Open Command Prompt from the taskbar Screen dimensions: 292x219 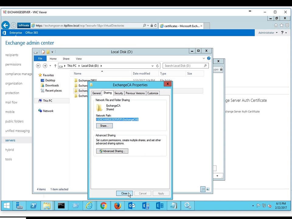pyautogui.click(x=61, y=206)
